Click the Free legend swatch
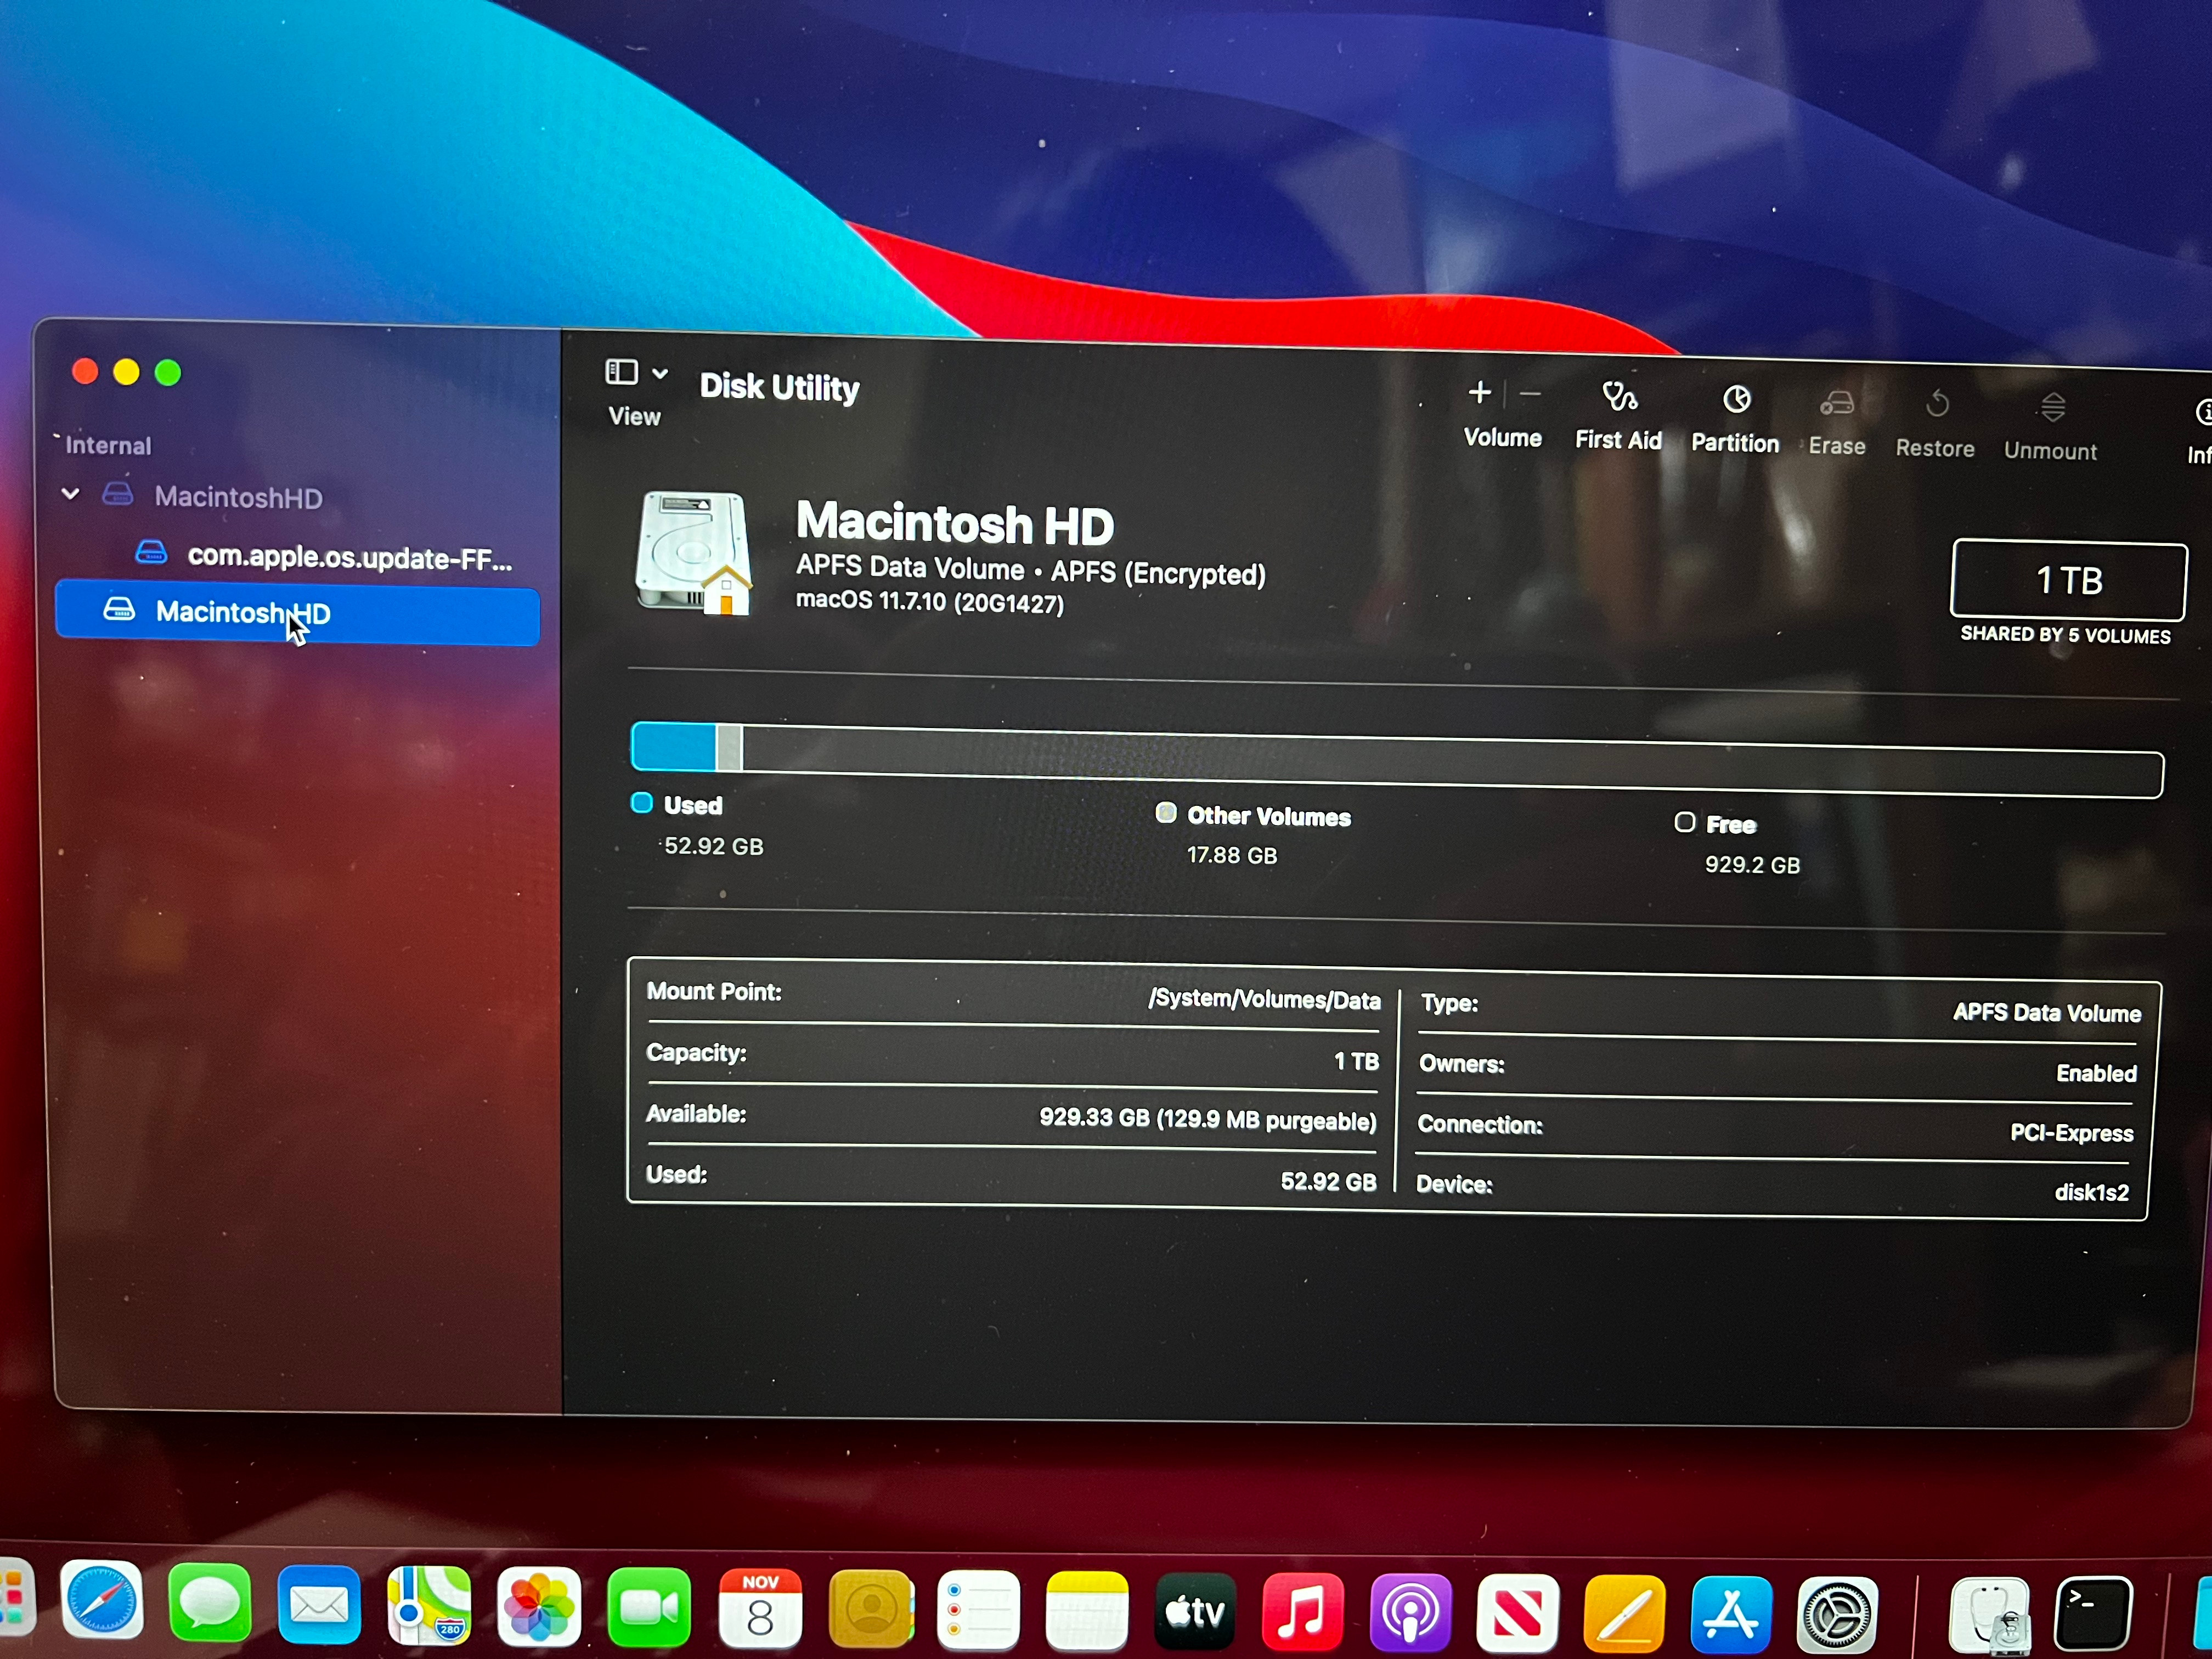Viewport: 2212px width, 1659px height. point(1685,822)
